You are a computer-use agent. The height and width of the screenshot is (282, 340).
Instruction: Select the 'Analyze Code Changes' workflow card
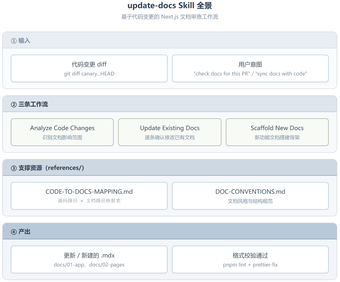[x=62, y=132]
